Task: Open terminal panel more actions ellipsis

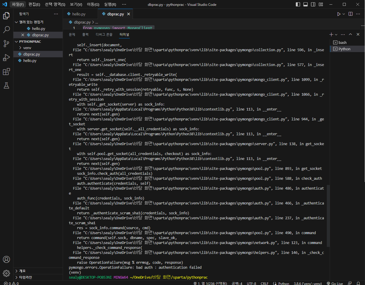Action: 343,34
